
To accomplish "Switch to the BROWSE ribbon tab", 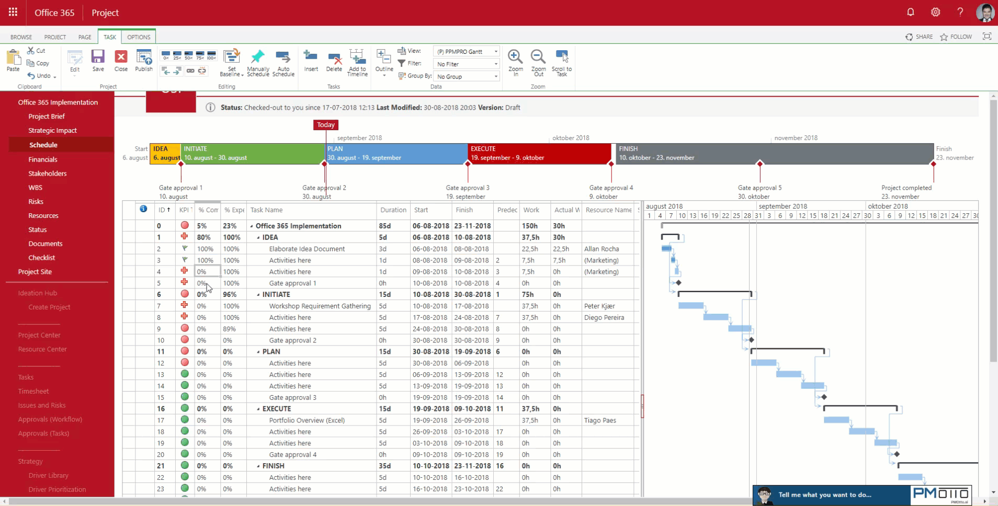I will pos(21,37).
